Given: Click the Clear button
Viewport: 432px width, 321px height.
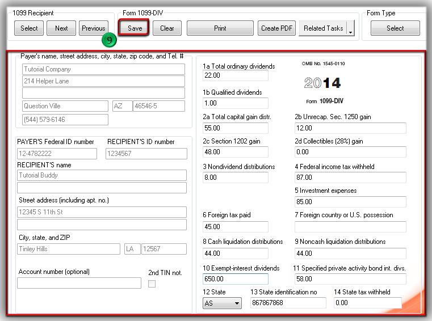Looking at the screenshot, I should point(167,28).
